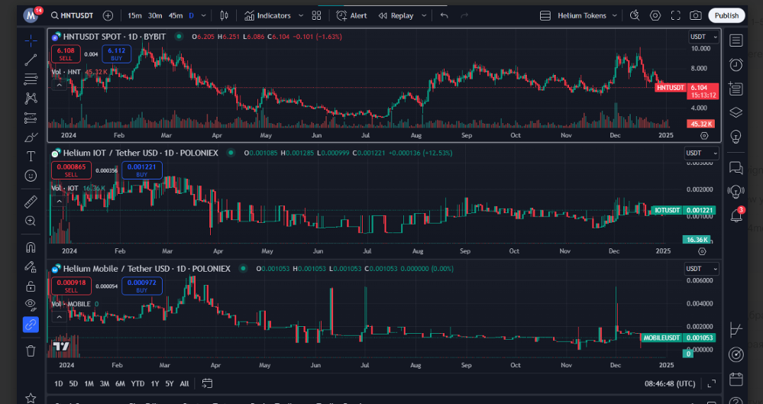Click the trash Remove objects icon
The image size is (763, 404).
tap(31, 351)
